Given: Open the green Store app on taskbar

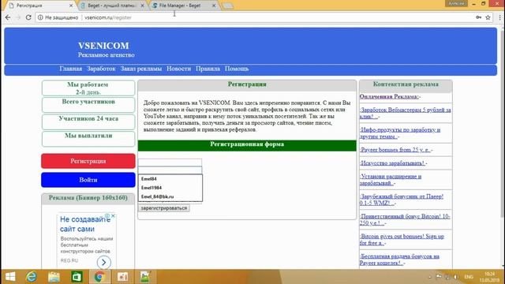Looking at the screenshot, I should [x=77, y=277].
